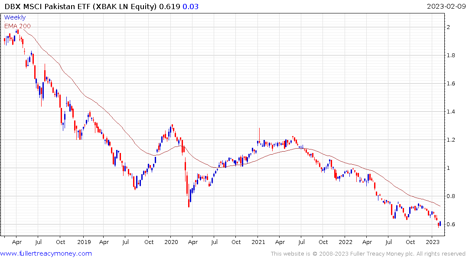466x260 pixels.
Task: Click the x-axis label 2022
Action: [345, 242]
